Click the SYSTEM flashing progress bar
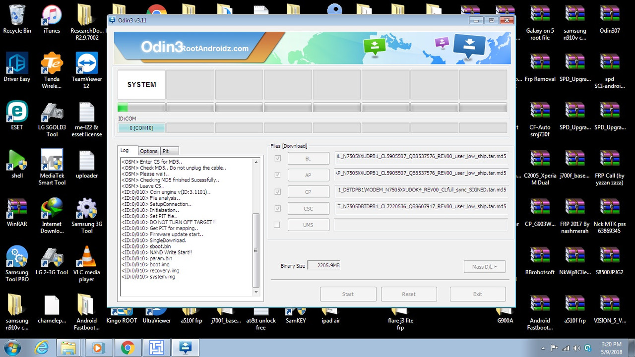Image resolution: width=635 pixels, height=357 pixels. 141,107
